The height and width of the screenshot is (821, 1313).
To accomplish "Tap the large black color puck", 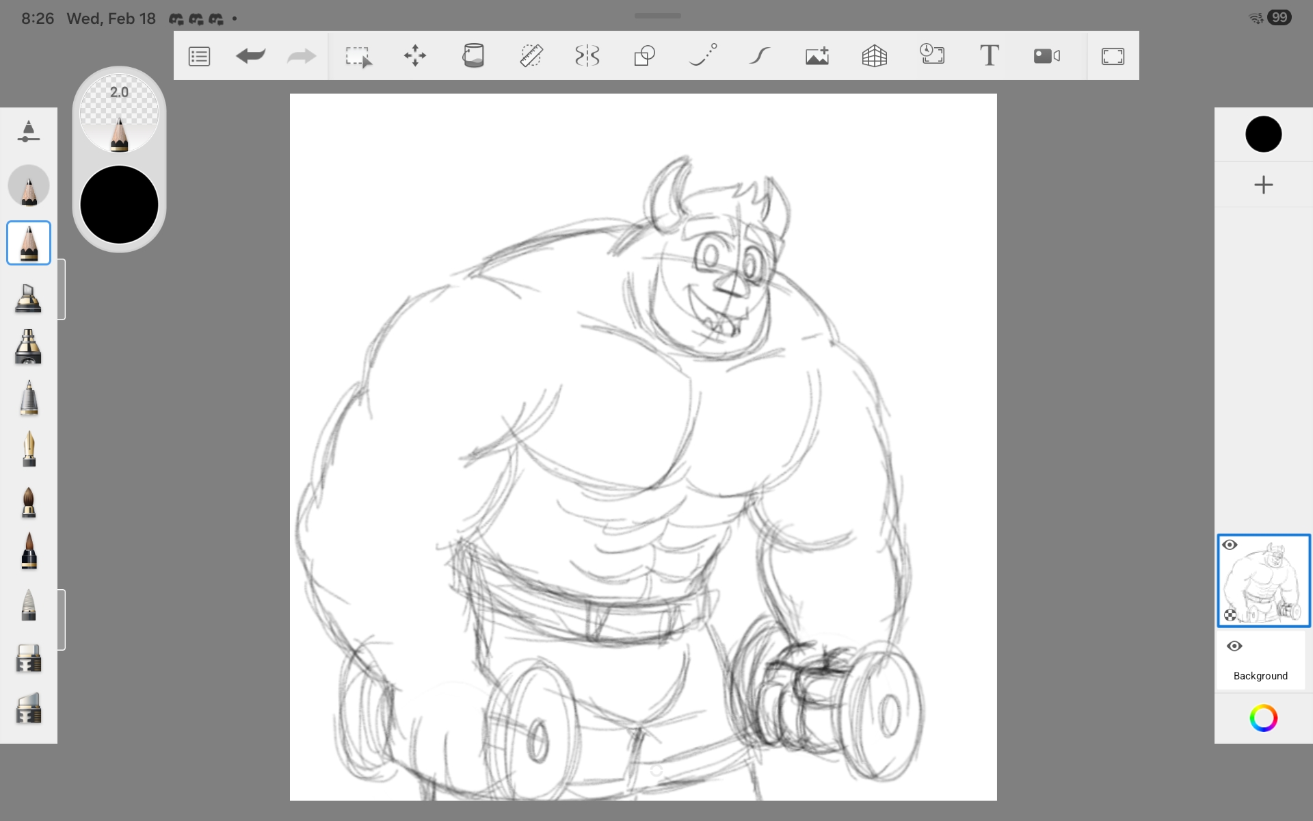I will click(119, 205).
